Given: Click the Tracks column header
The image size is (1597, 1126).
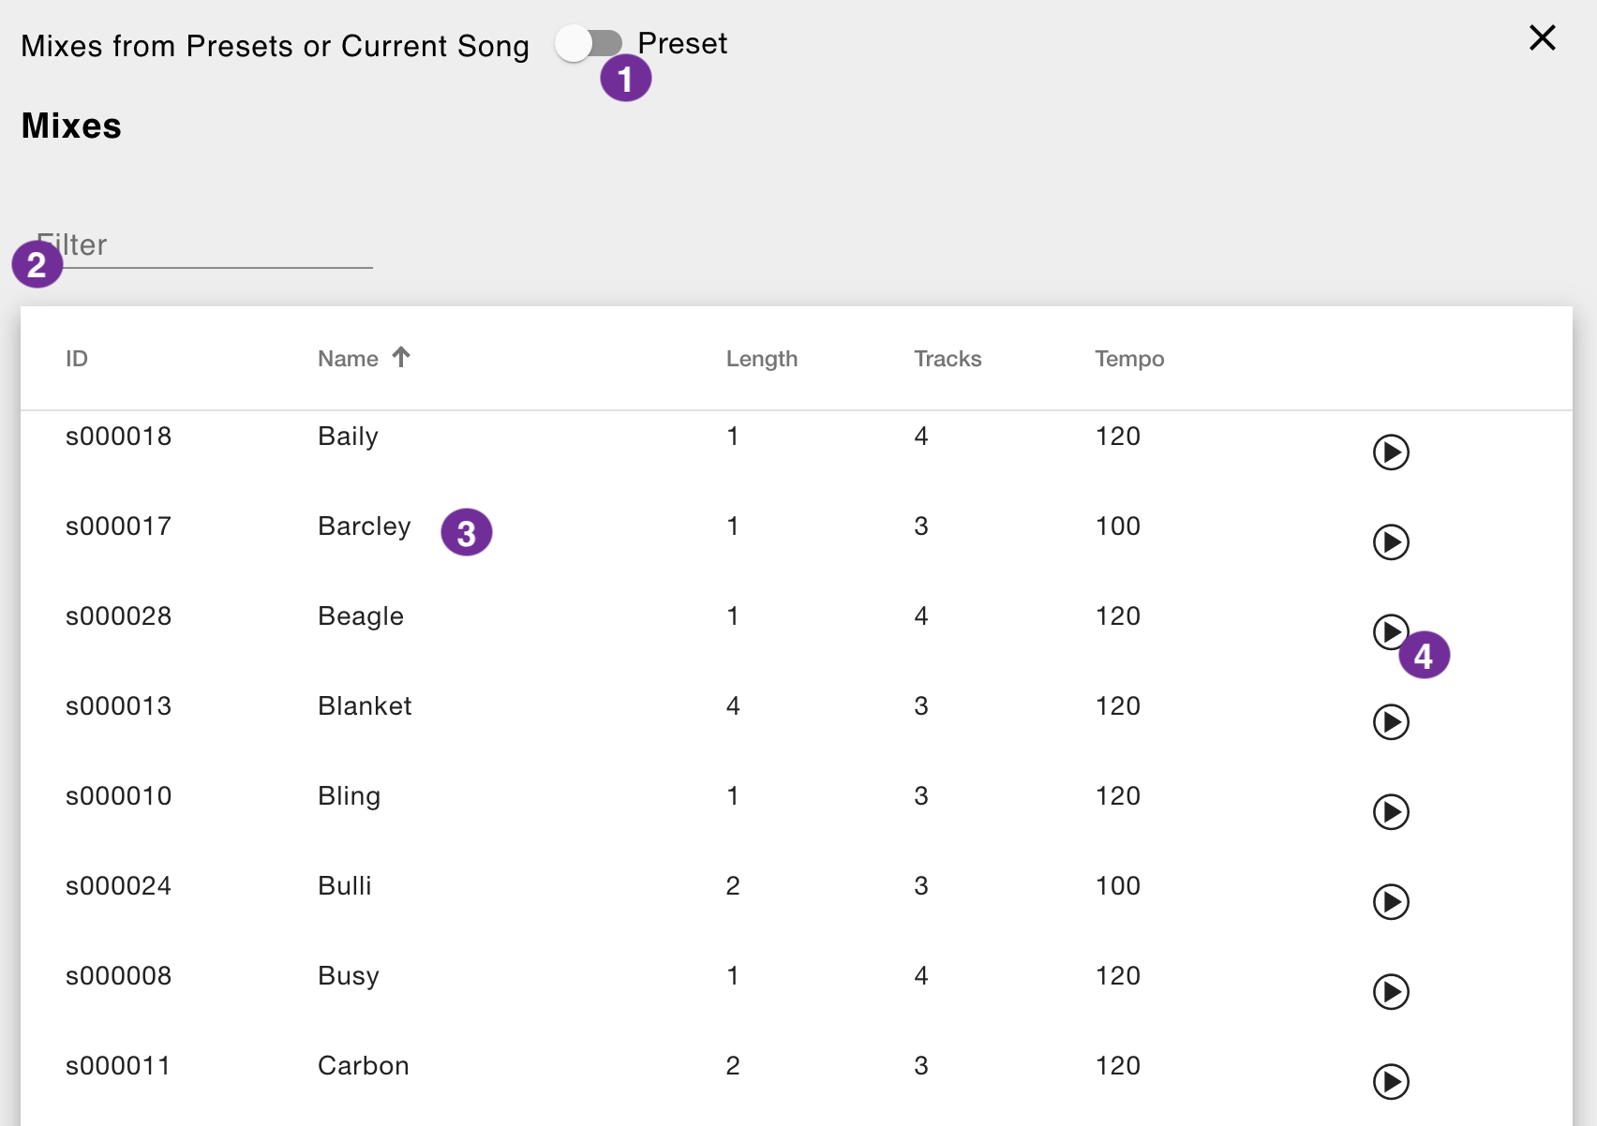Looking at the screenshot, I should (948, 358).
